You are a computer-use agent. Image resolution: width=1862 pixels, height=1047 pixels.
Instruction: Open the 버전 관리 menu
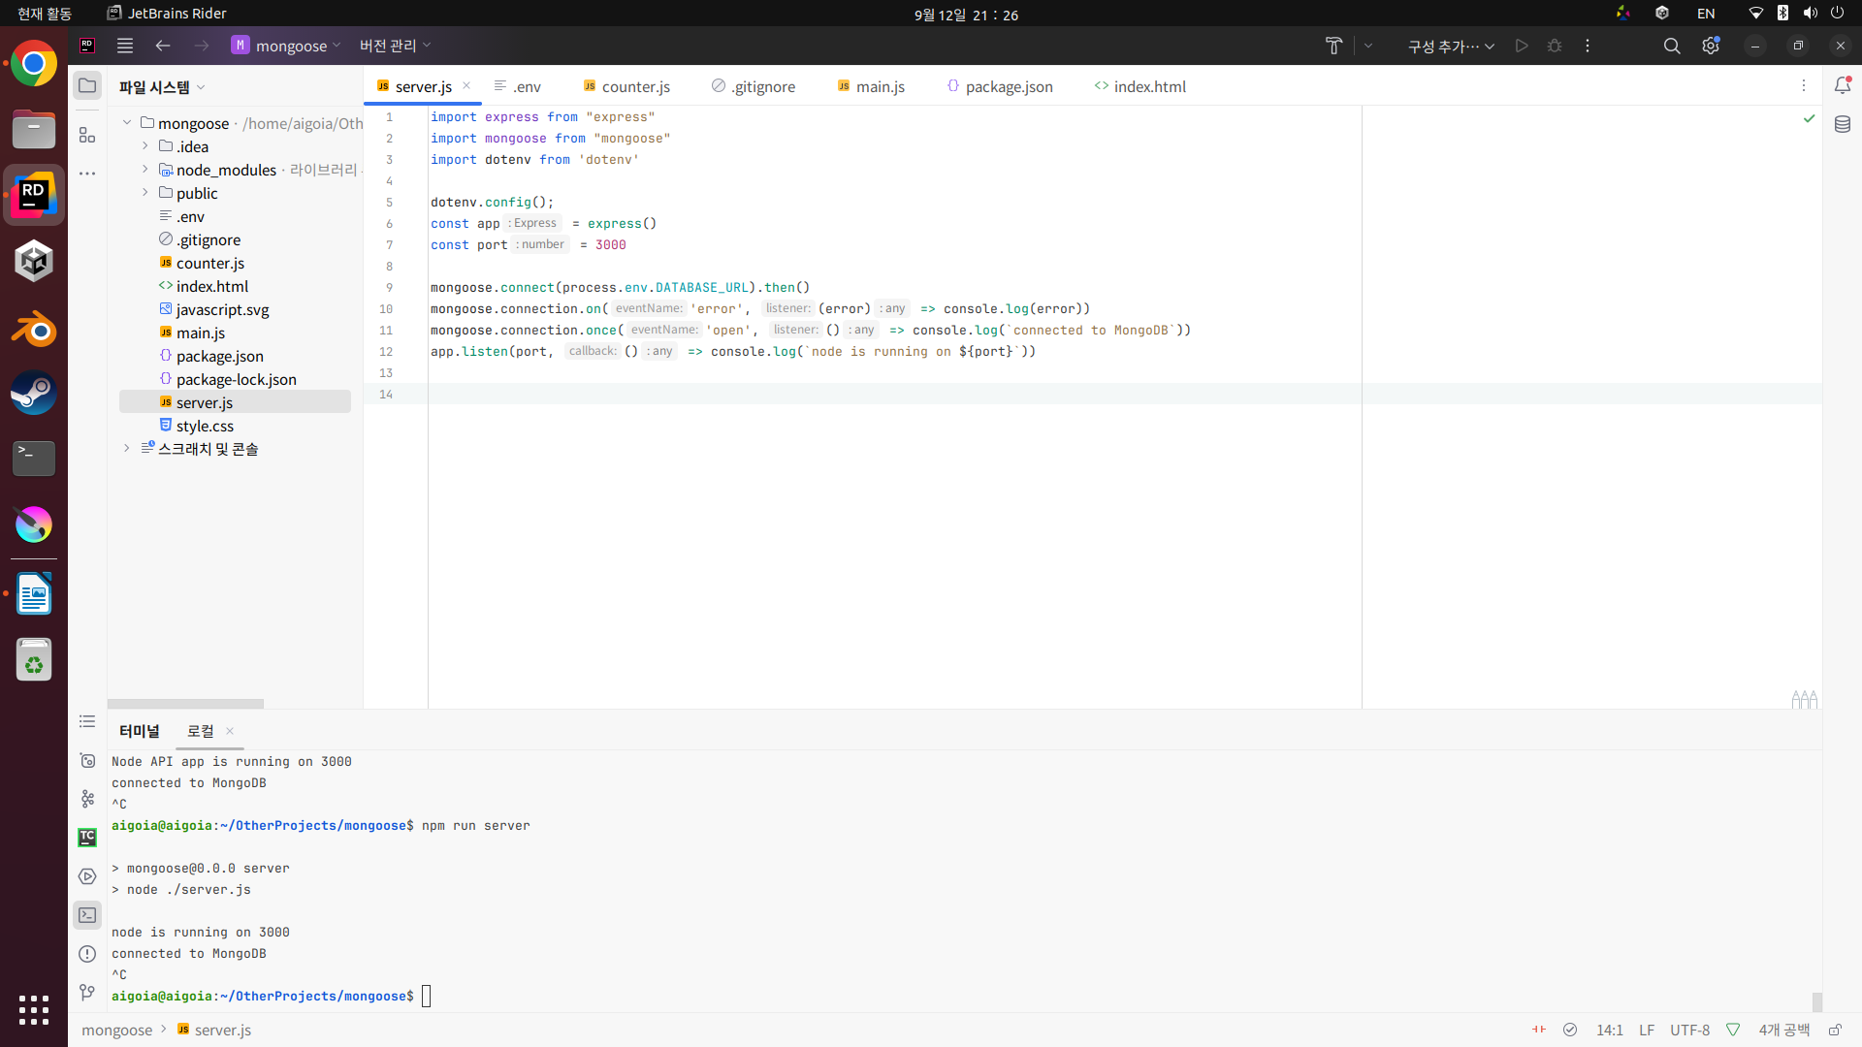tap(395, 46)
